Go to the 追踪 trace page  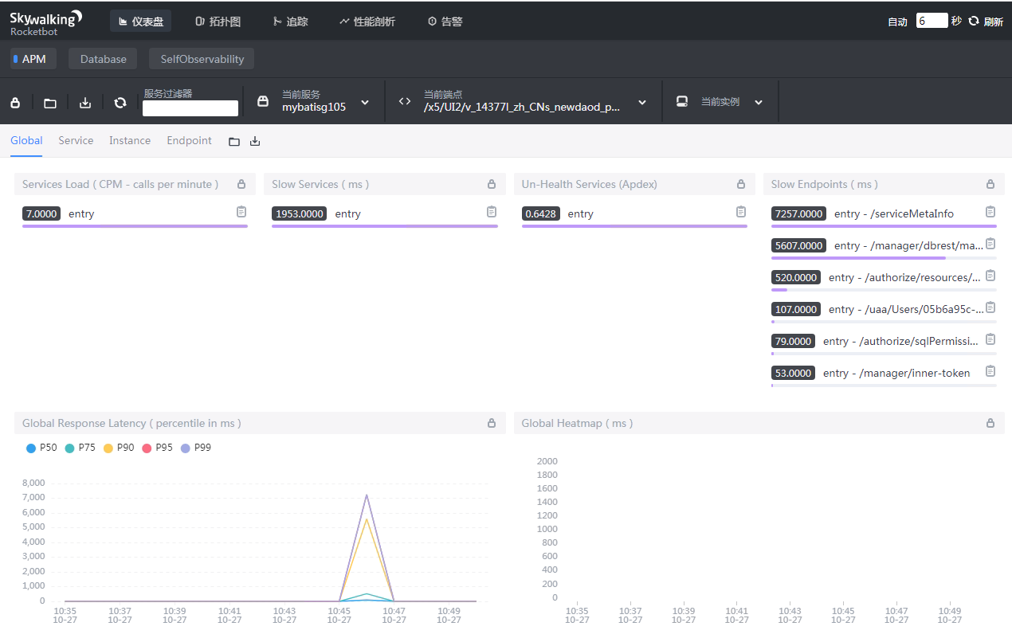pyautogui.click(x=290, y=22)
